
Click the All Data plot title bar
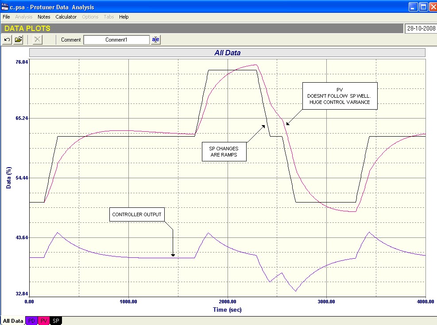[227, 53]
